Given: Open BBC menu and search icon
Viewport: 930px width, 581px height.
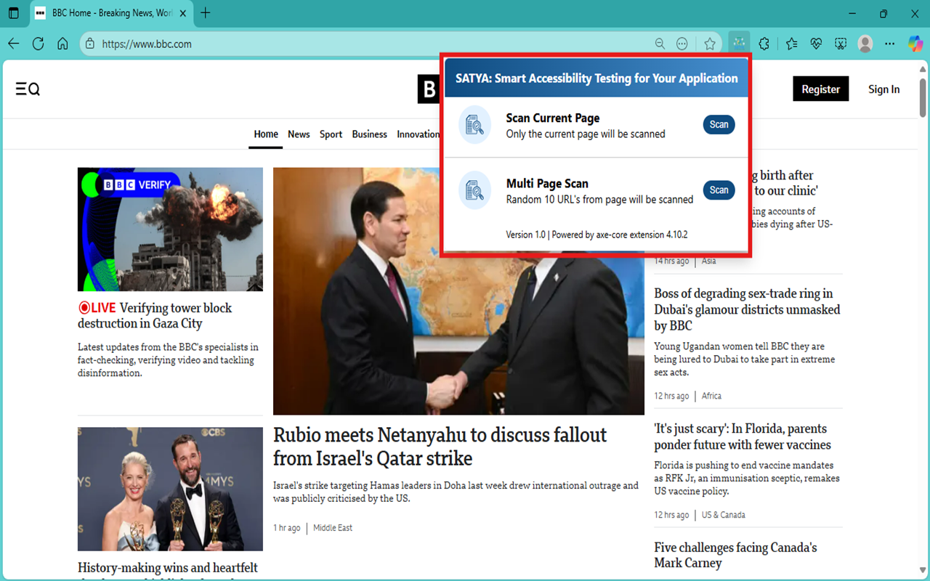Looking at the screenshot, I should [x=28, y=89].
